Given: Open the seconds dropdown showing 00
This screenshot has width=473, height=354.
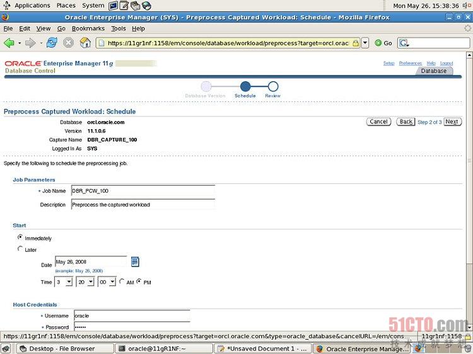Looking at the screenshot, I should [107, 282].
